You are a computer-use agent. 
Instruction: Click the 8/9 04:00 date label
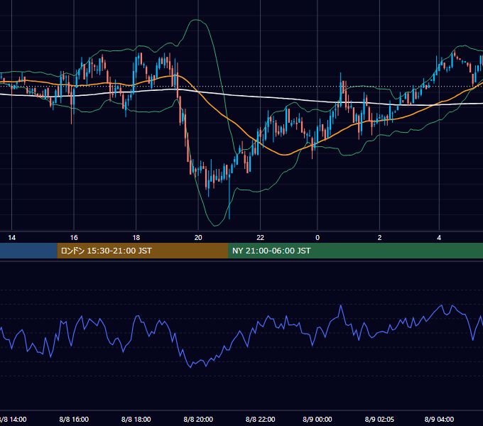point(439,419)
